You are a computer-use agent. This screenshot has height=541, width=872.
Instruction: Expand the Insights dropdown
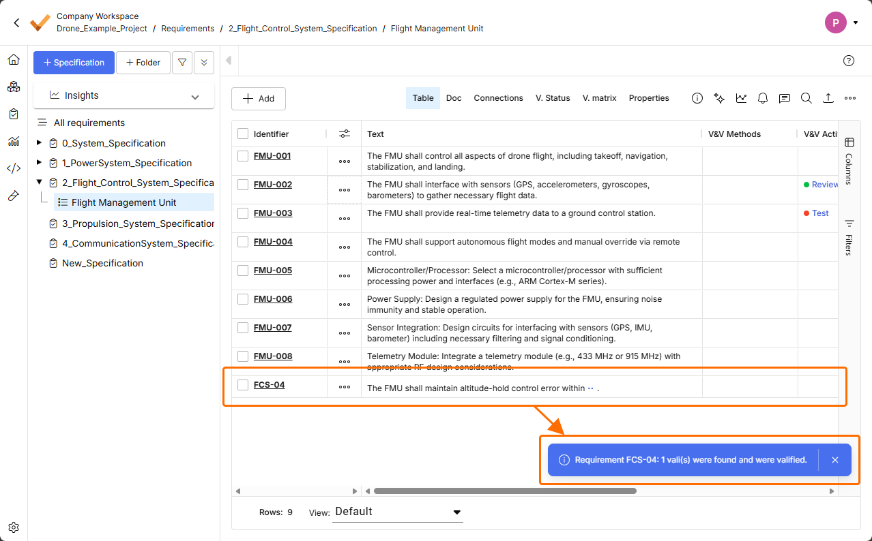[x=195, y=96]
